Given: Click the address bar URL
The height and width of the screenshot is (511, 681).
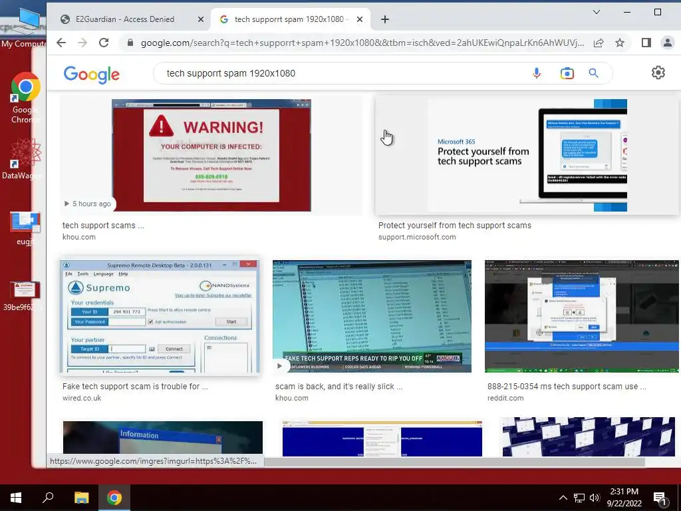Looking at the screenshot, I should point(362,43).
